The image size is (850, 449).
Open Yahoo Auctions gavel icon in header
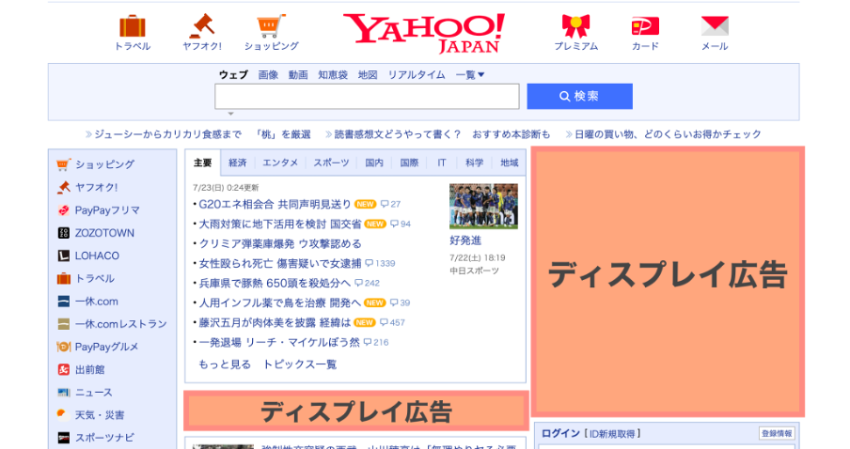click(201, 26)
